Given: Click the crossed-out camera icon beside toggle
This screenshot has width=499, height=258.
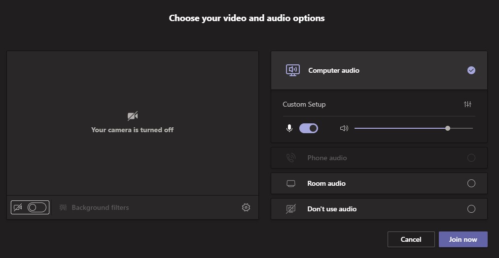Looking at the screenshot, I should [x=18, y=207].
